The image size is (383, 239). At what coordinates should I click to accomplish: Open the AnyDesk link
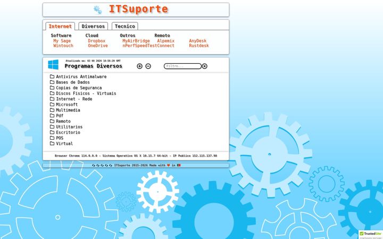197,41
